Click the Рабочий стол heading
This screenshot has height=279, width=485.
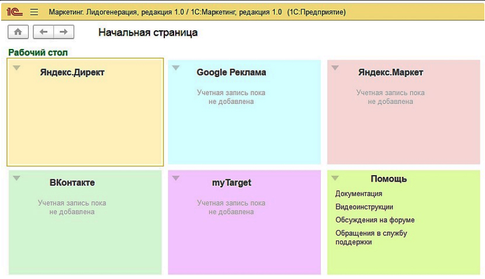pos(38,53)
